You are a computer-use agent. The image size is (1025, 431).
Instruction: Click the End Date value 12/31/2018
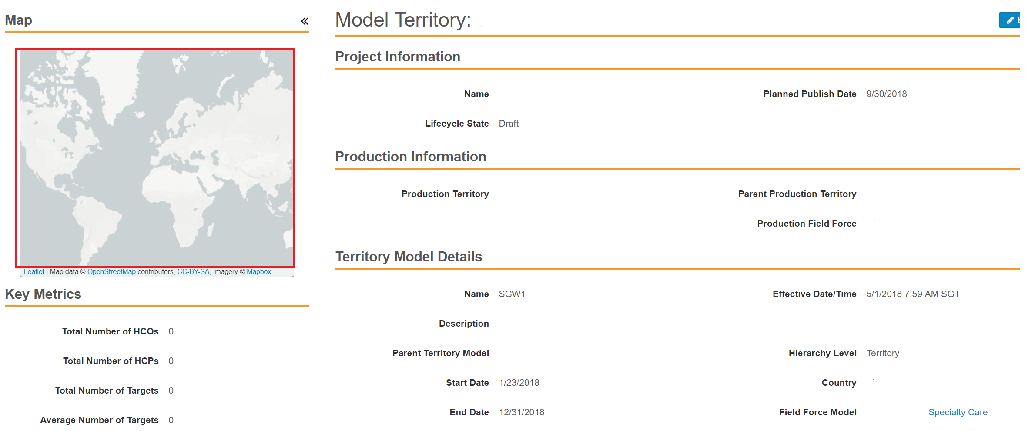point(521,412)
